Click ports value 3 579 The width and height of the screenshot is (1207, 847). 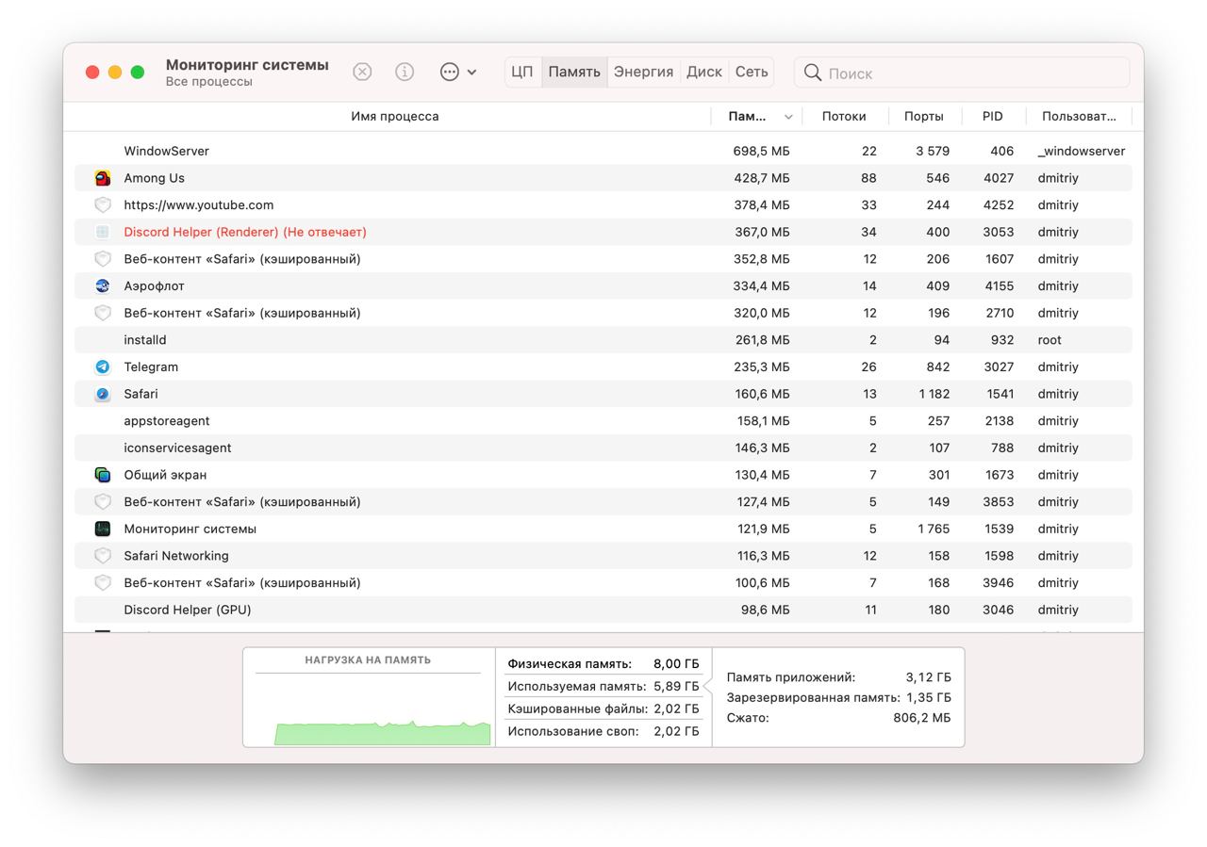coord(933,151)
